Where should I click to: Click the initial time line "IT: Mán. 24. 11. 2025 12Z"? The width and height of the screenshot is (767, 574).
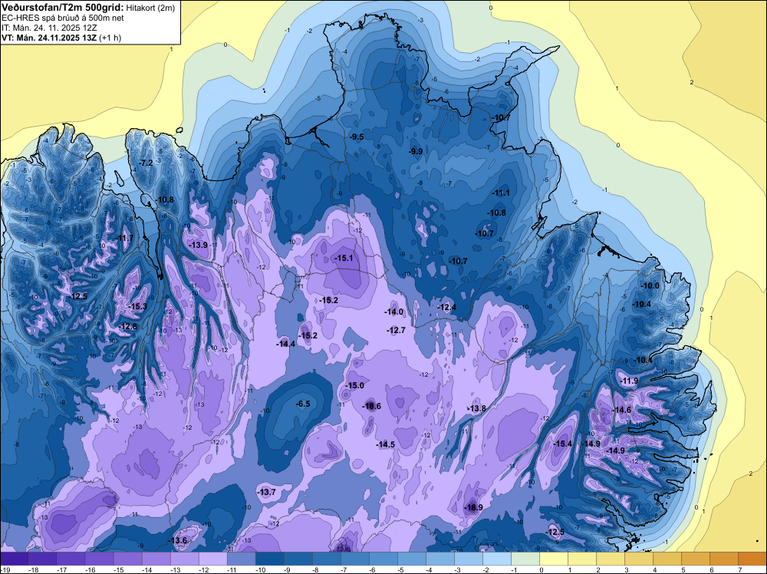pos(49,28)
